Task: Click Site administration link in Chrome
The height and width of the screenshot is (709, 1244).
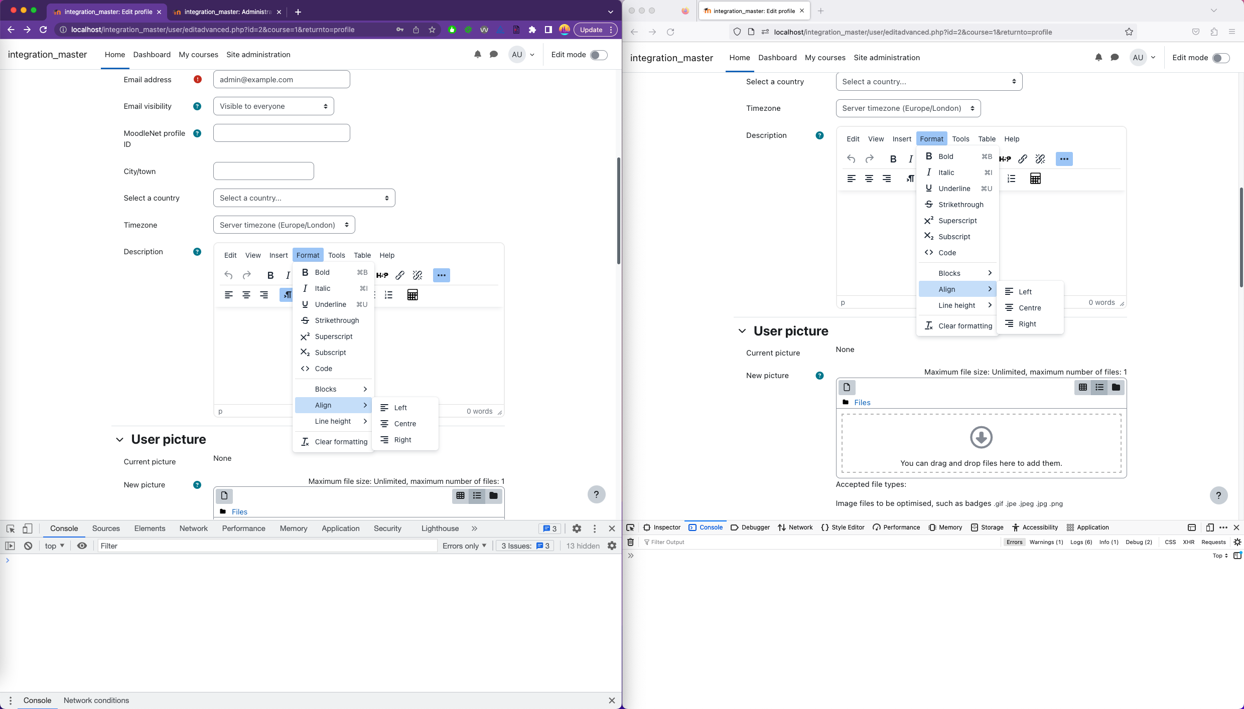Action: pyautogui.click(x=258, y=55)
